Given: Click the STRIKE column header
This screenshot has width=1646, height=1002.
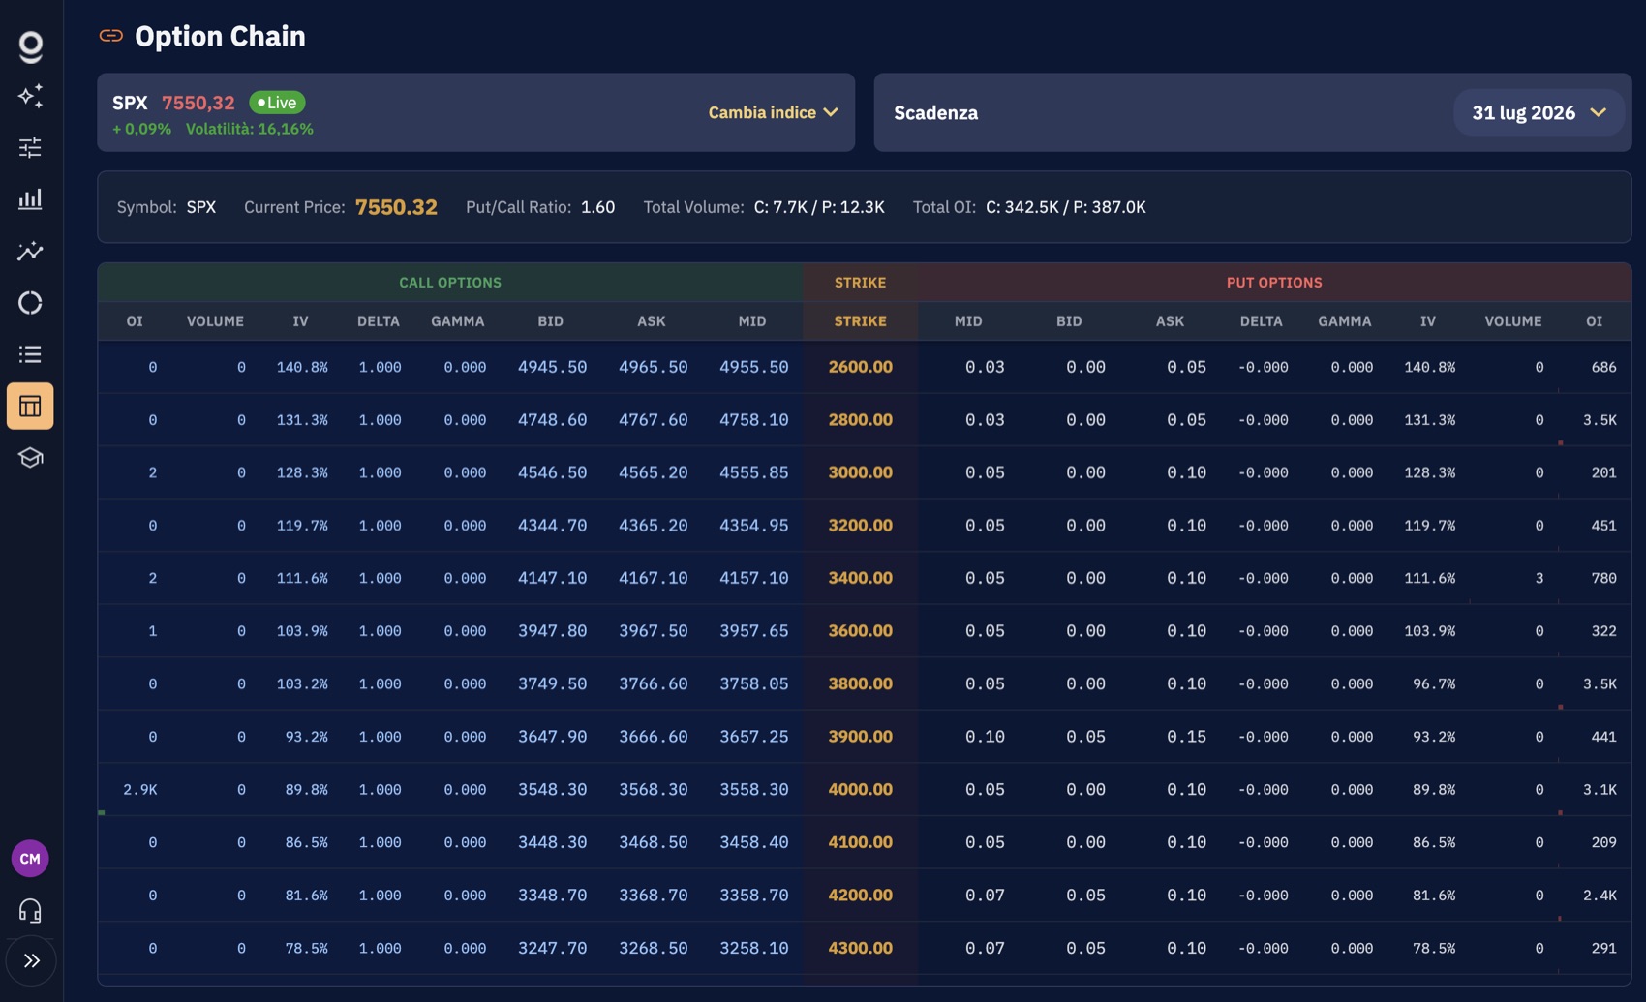Looking at the screenshot, I should (861, 321).
